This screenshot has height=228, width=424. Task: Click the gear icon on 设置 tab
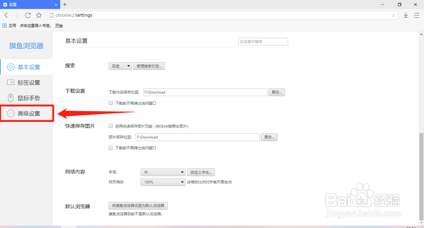pyautogui.click(x=5, y=5)
